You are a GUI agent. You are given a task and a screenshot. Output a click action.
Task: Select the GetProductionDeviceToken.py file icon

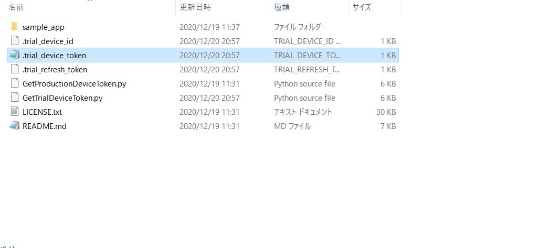tap(14, 83)
